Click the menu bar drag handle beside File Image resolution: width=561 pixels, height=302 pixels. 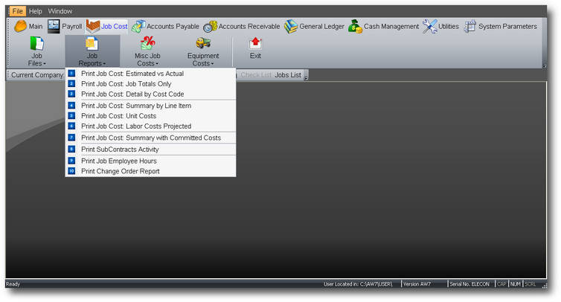coord(8,11)
